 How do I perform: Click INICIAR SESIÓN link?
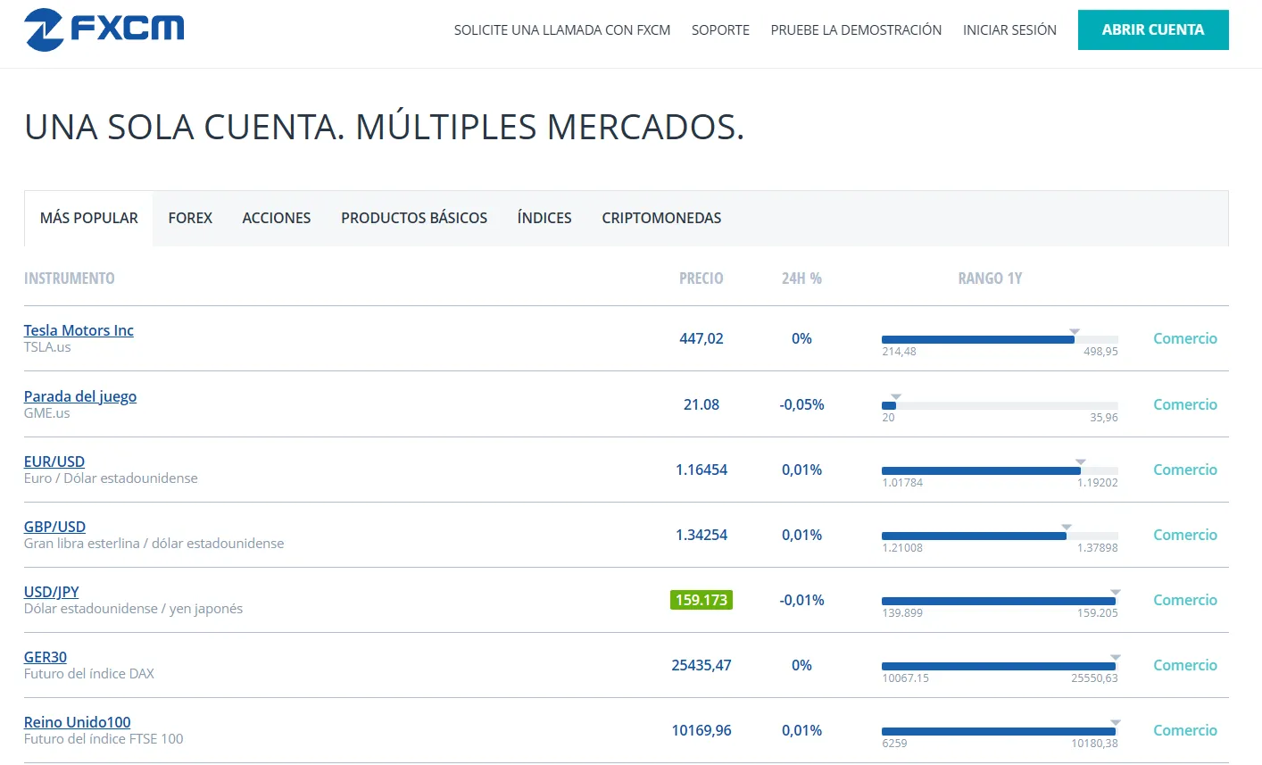tap(1009, 29)
